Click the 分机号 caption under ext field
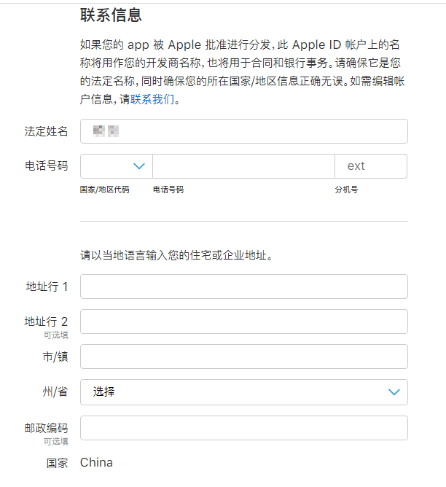Viewport: 446px width, 487px height. (346, 190)
